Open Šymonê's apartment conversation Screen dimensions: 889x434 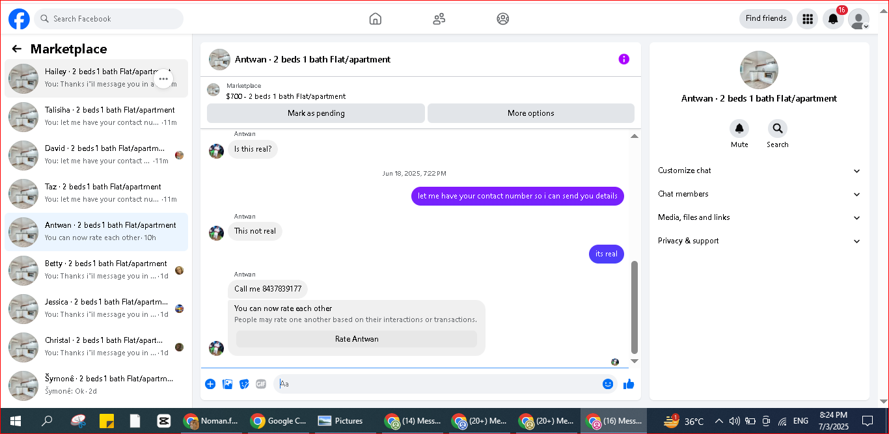click(96, 385)
